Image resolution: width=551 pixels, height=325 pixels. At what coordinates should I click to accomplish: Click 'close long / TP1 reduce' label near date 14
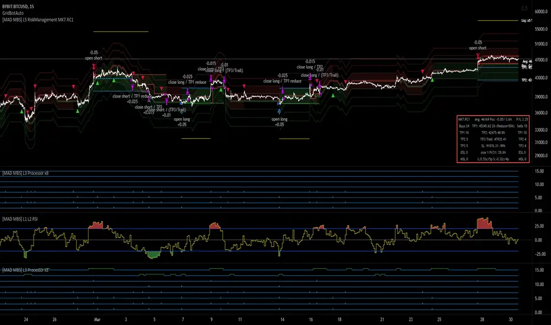(283, 81)
